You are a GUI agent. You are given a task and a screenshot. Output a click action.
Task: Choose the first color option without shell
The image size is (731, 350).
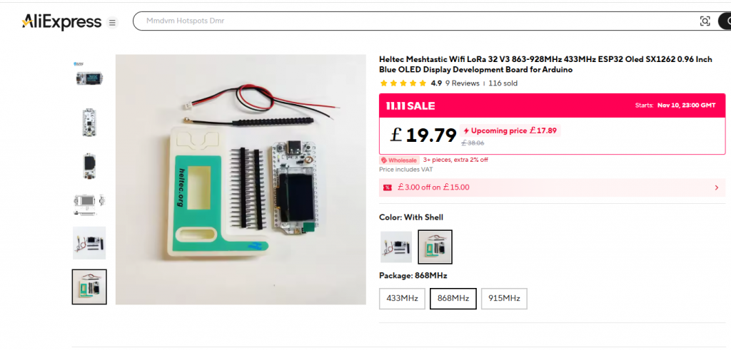click(396, 247)
